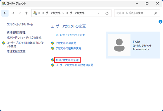This screenshot has height=111, width=163.
Task: Click the control panel search field
Action: click(137, 13)
